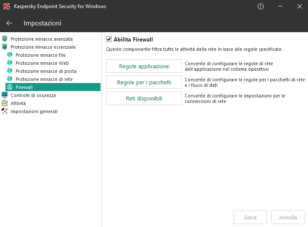Close the Kaspersky Endpoint Security window
This screenshot has height=227, width=308.
[300, 6]
